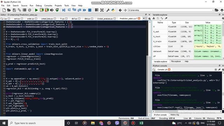Viewport: 224px width, 126px height.
Task: Stop debugging with the blue square
Action: 90,10
